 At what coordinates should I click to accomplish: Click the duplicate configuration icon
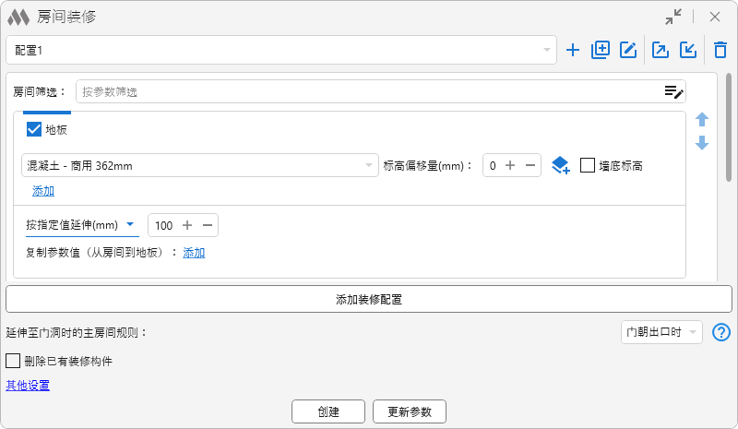point(601,51)
